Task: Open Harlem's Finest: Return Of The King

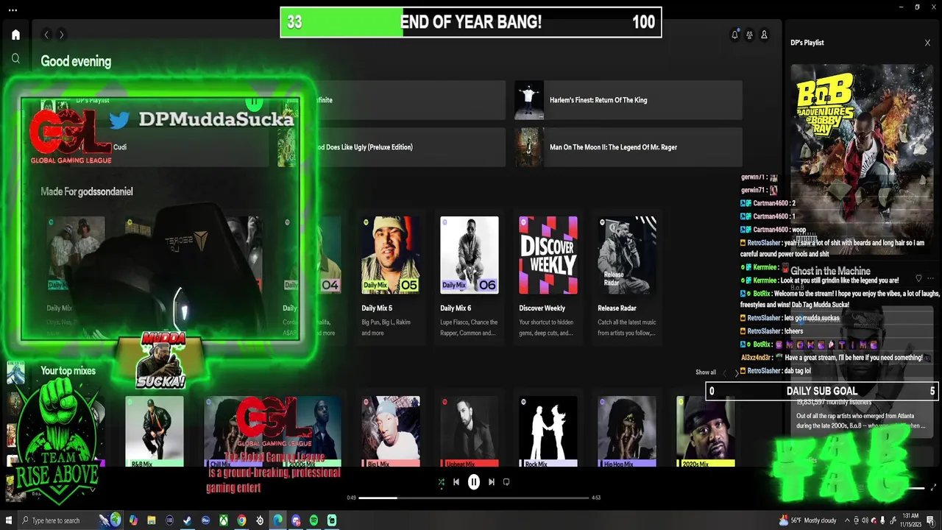Action: tap(628, 100)
